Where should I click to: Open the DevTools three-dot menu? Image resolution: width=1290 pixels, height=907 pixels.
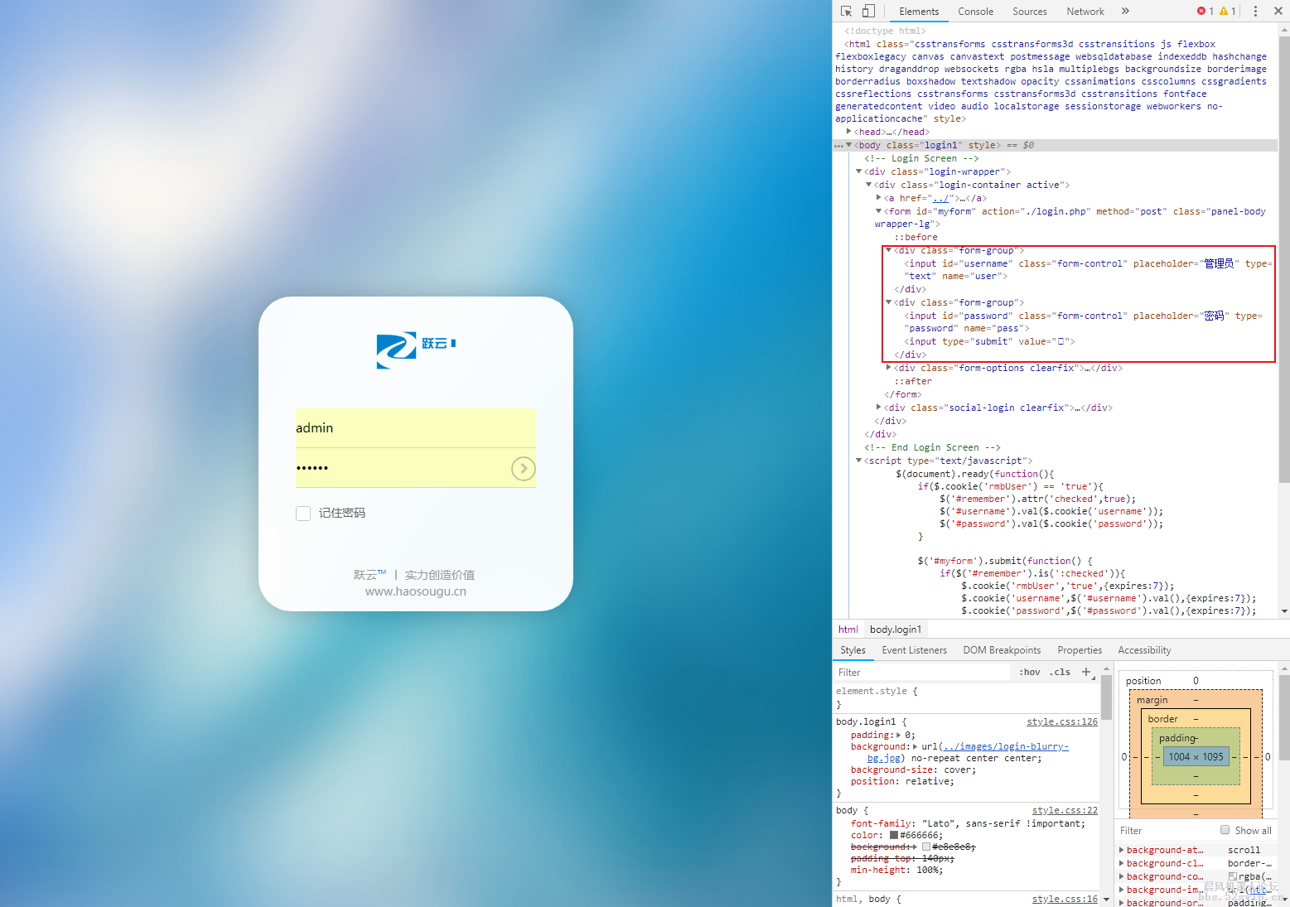(1255, 12)
